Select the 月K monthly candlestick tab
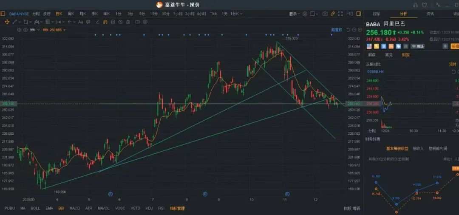 (x=83, y=14)
